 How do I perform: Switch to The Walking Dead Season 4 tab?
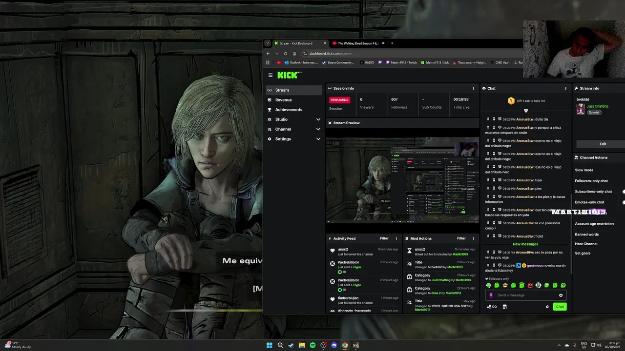[x=358, y=43]
